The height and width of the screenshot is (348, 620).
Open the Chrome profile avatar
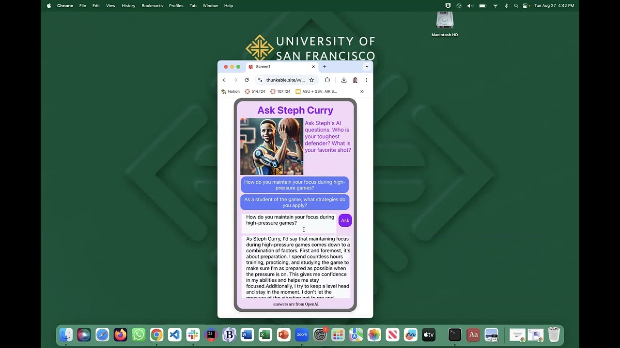(355, 80)
